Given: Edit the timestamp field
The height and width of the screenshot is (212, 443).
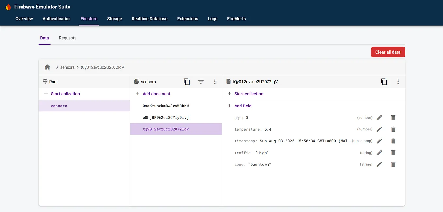Looking at the screenshot, I should pos(379,141).
